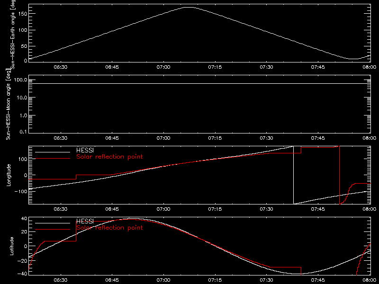Click 06:45 time label under Latitude plot
This screenshot has width=379, height=284.
[x=112, y=280]
